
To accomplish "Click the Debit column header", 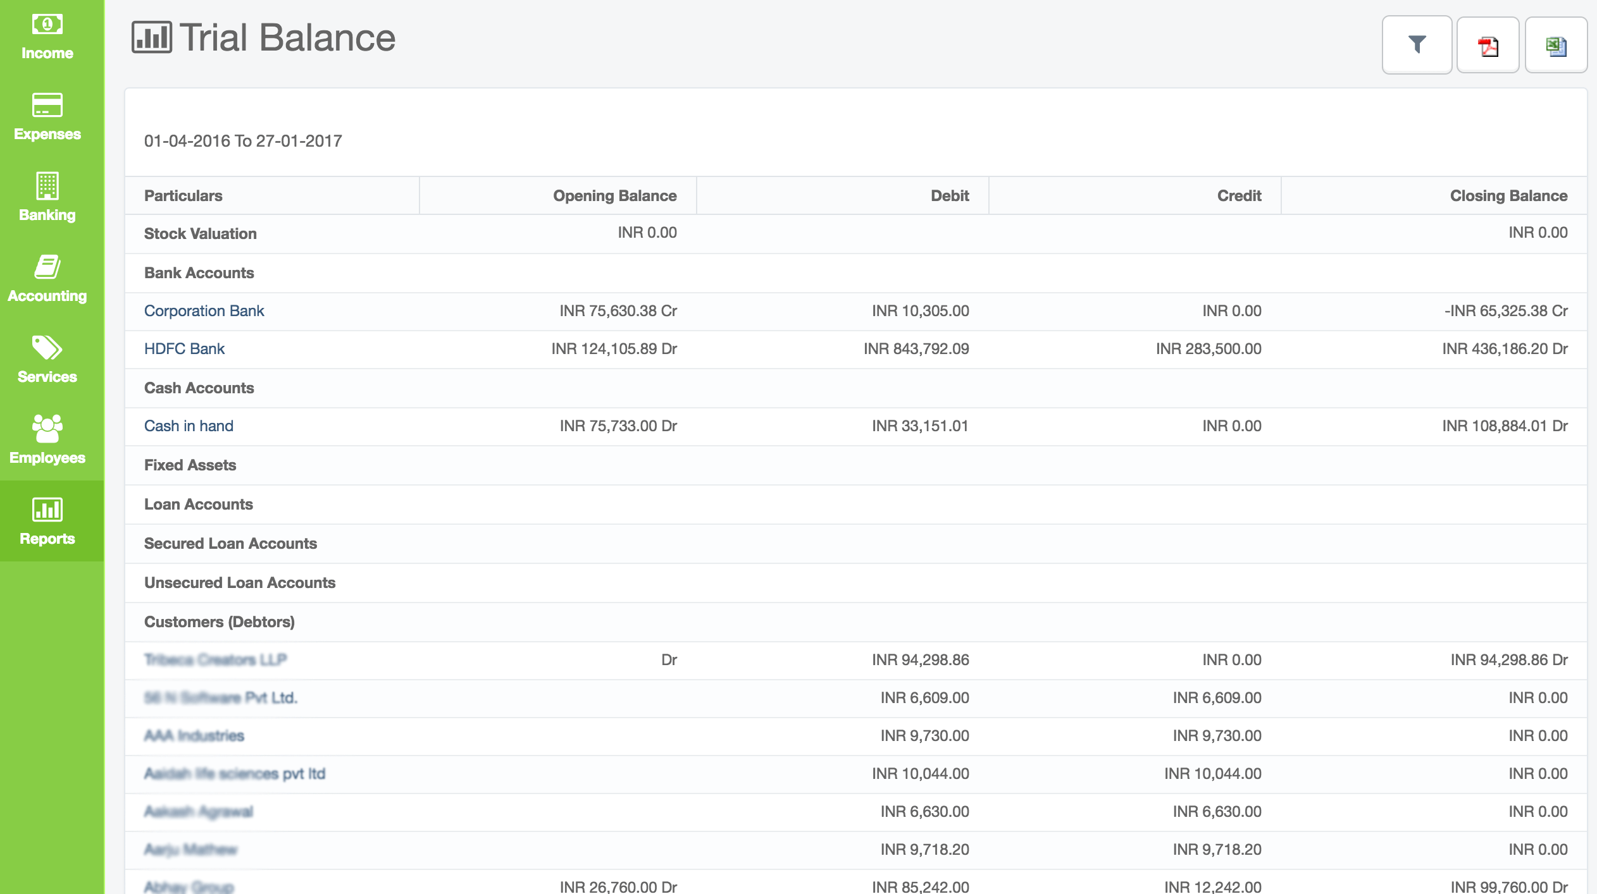I will tap(949, 196).
